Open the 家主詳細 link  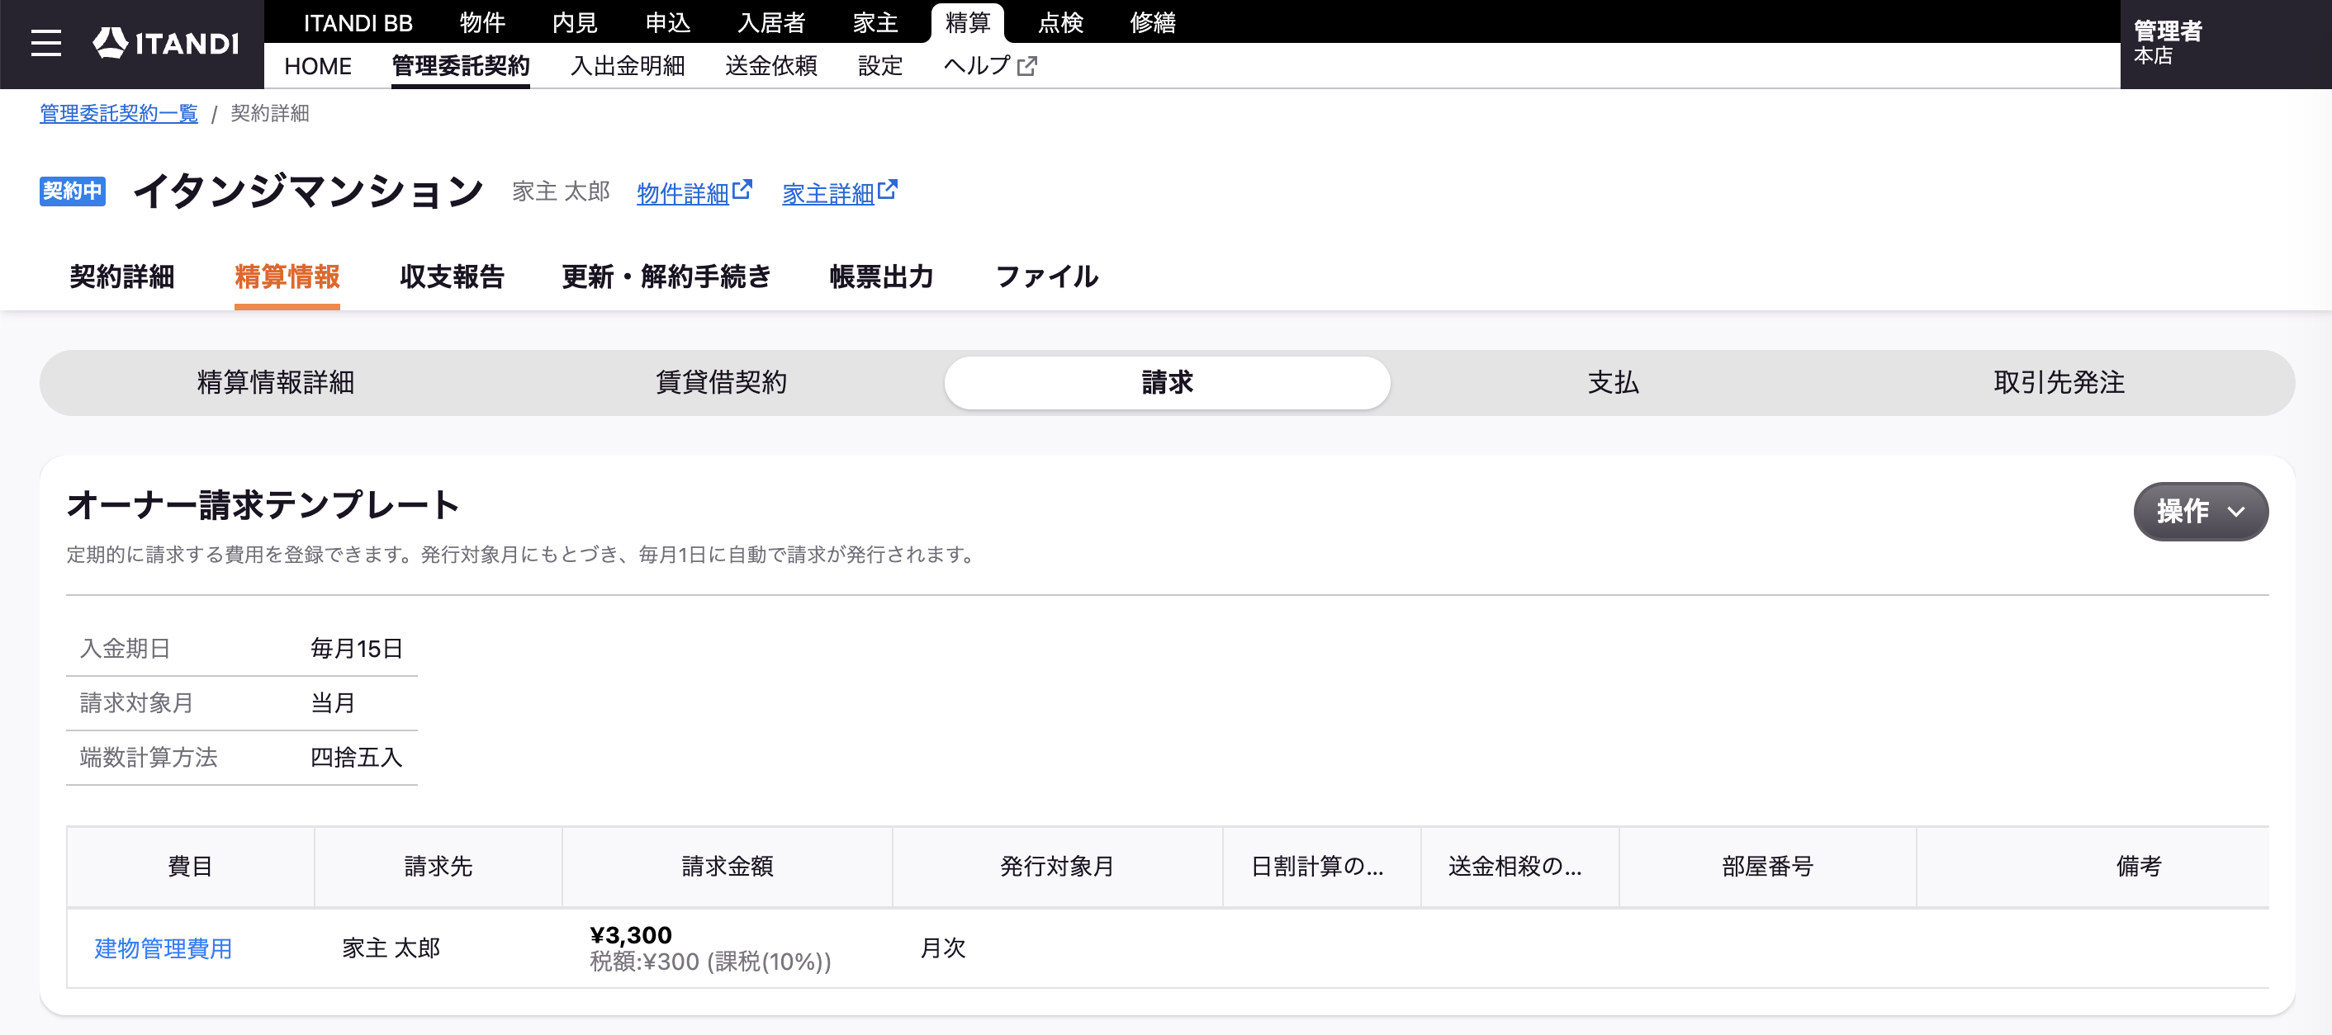(x=827, y=192)
